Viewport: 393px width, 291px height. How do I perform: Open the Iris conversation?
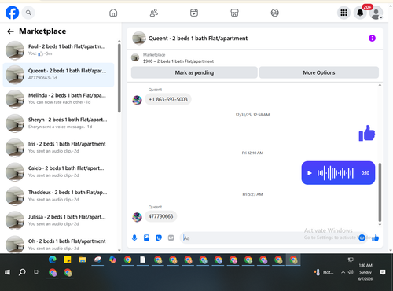(58, 148)
